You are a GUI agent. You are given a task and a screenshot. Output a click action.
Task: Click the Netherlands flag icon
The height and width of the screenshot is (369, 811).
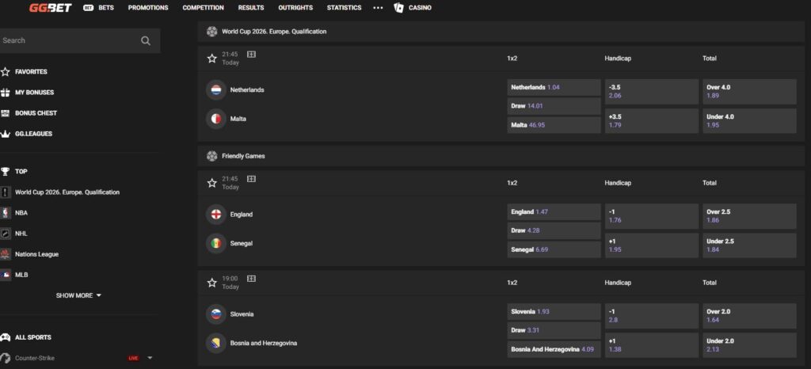pos(216,90)
